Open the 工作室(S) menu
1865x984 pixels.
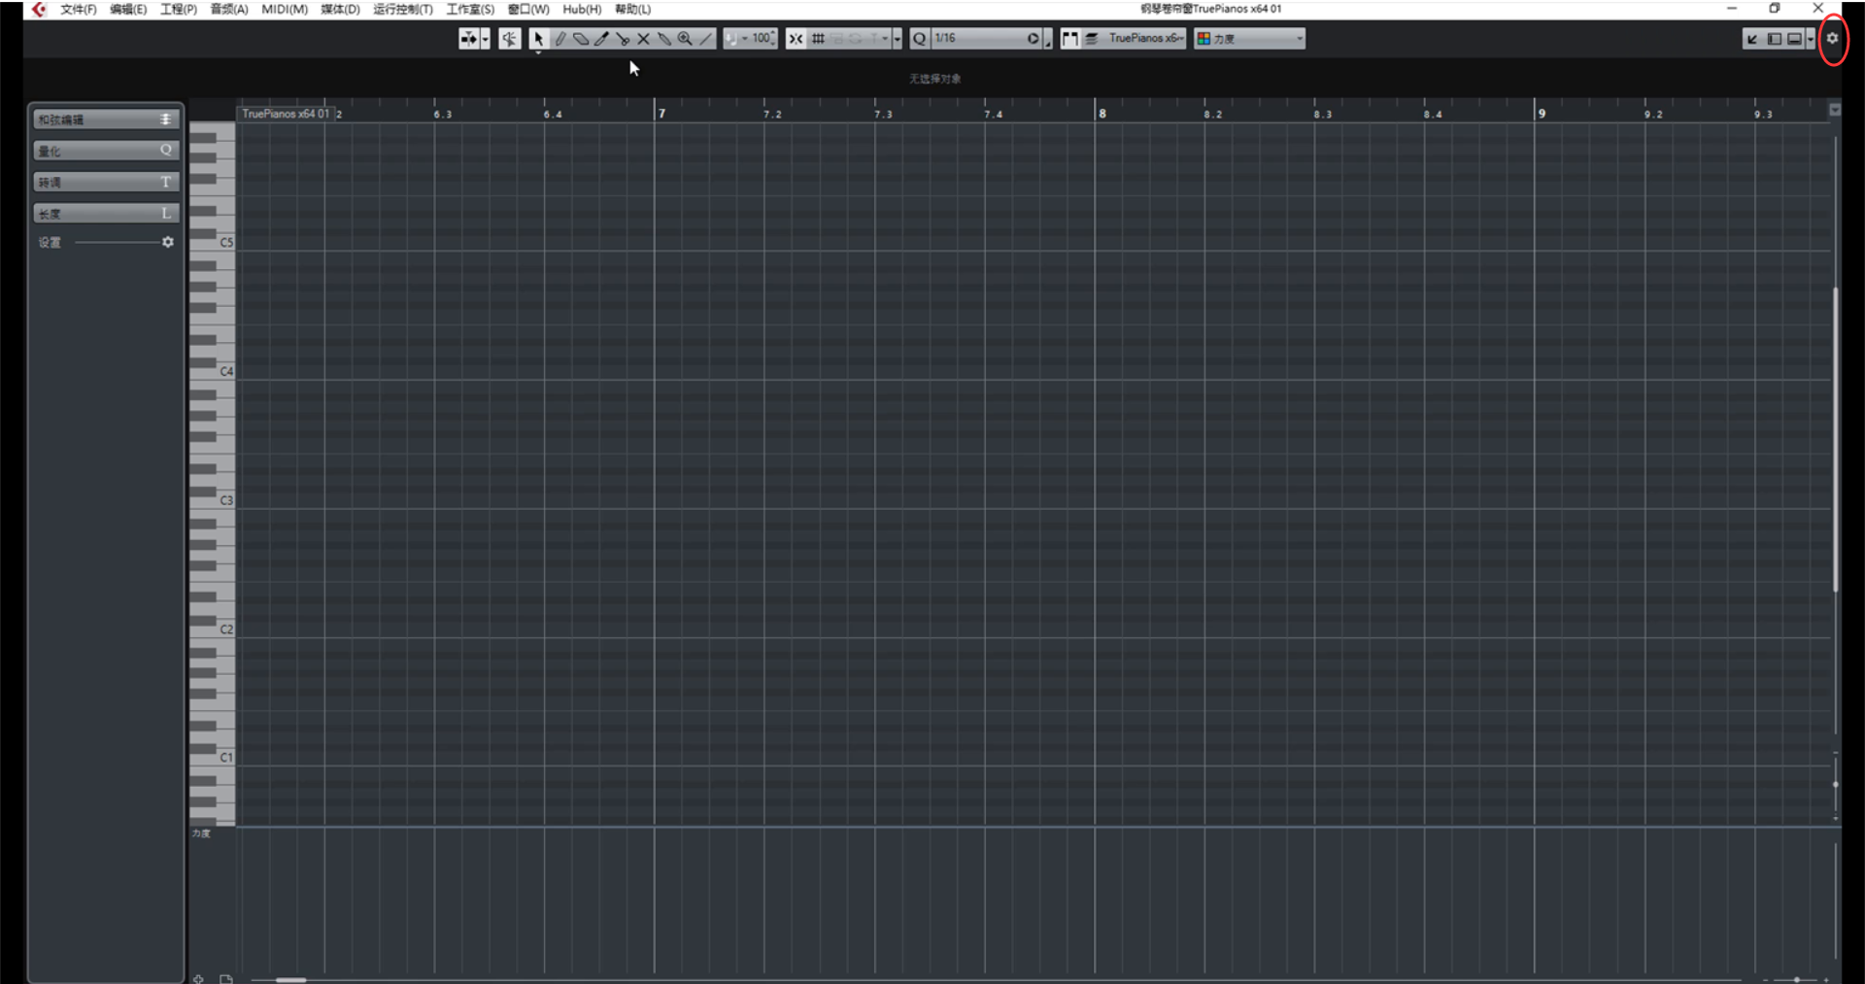pos(469,9)
